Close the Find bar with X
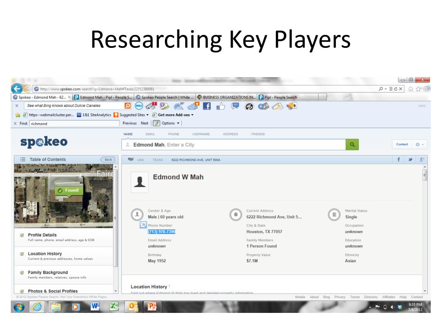The image size is (442, 331). click(x=15, y=124)
